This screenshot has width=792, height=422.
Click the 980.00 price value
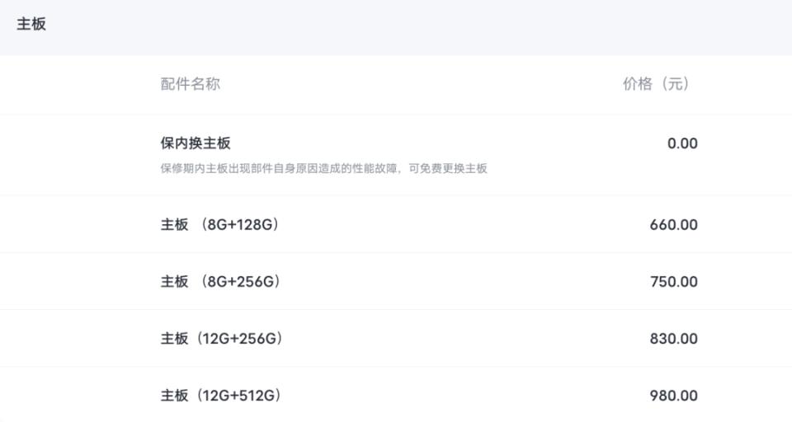pos(674,396)
